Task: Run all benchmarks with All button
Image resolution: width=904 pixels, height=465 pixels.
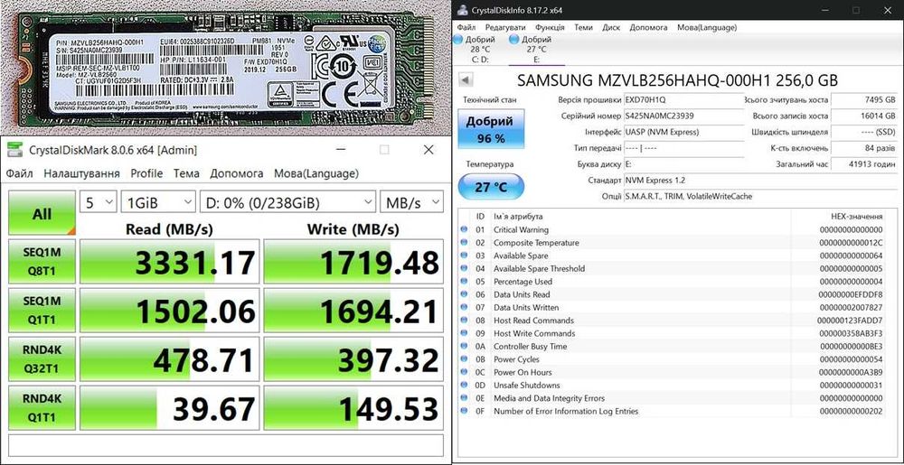Action: [42, 213]
